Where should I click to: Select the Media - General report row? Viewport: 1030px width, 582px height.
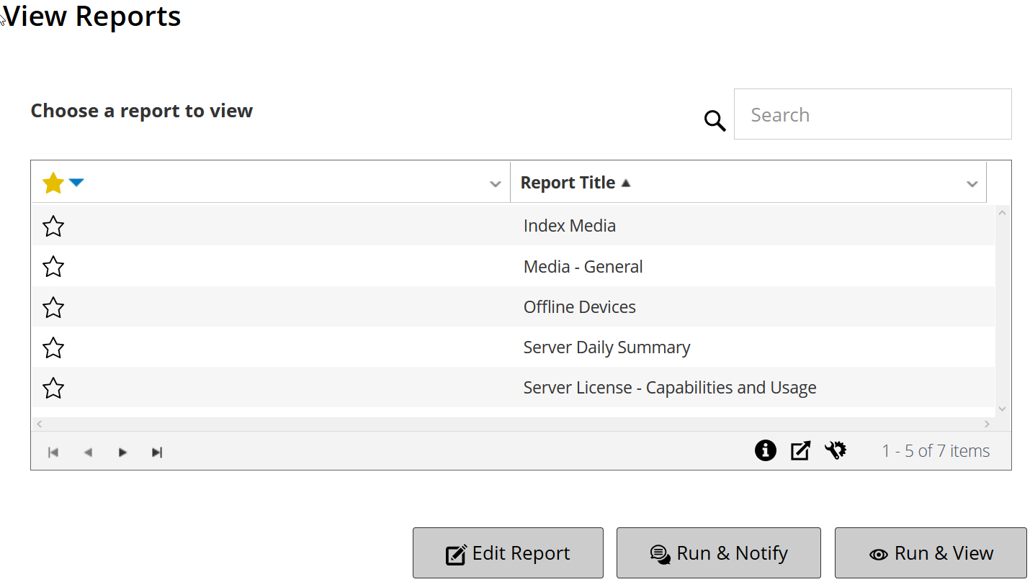point(583,267)
